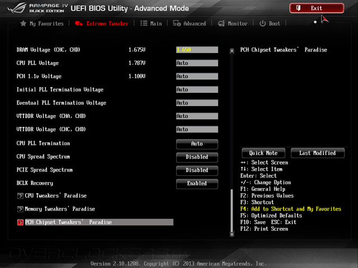Click the My Favorites star icon

coord(23,23)
